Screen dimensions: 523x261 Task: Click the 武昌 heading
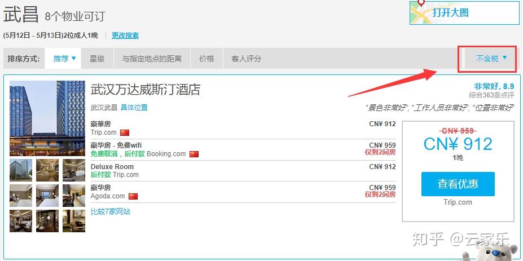pyautogui.click(x=21, y=15)
